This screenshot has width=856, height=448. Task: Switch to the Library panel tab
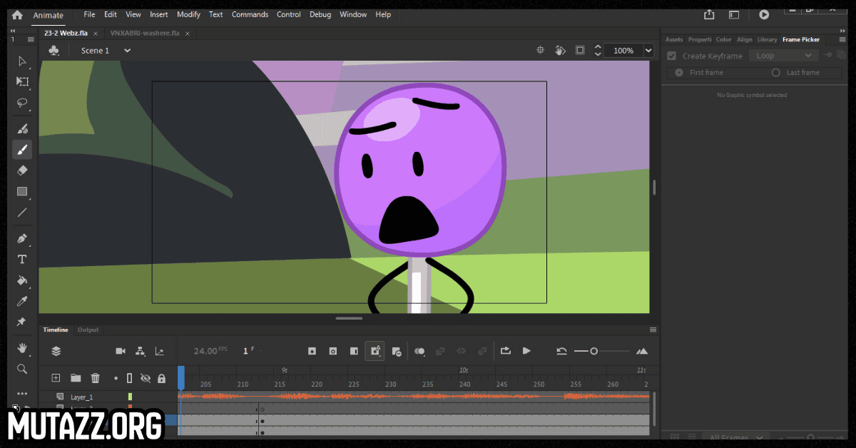[x=767, y=39]
